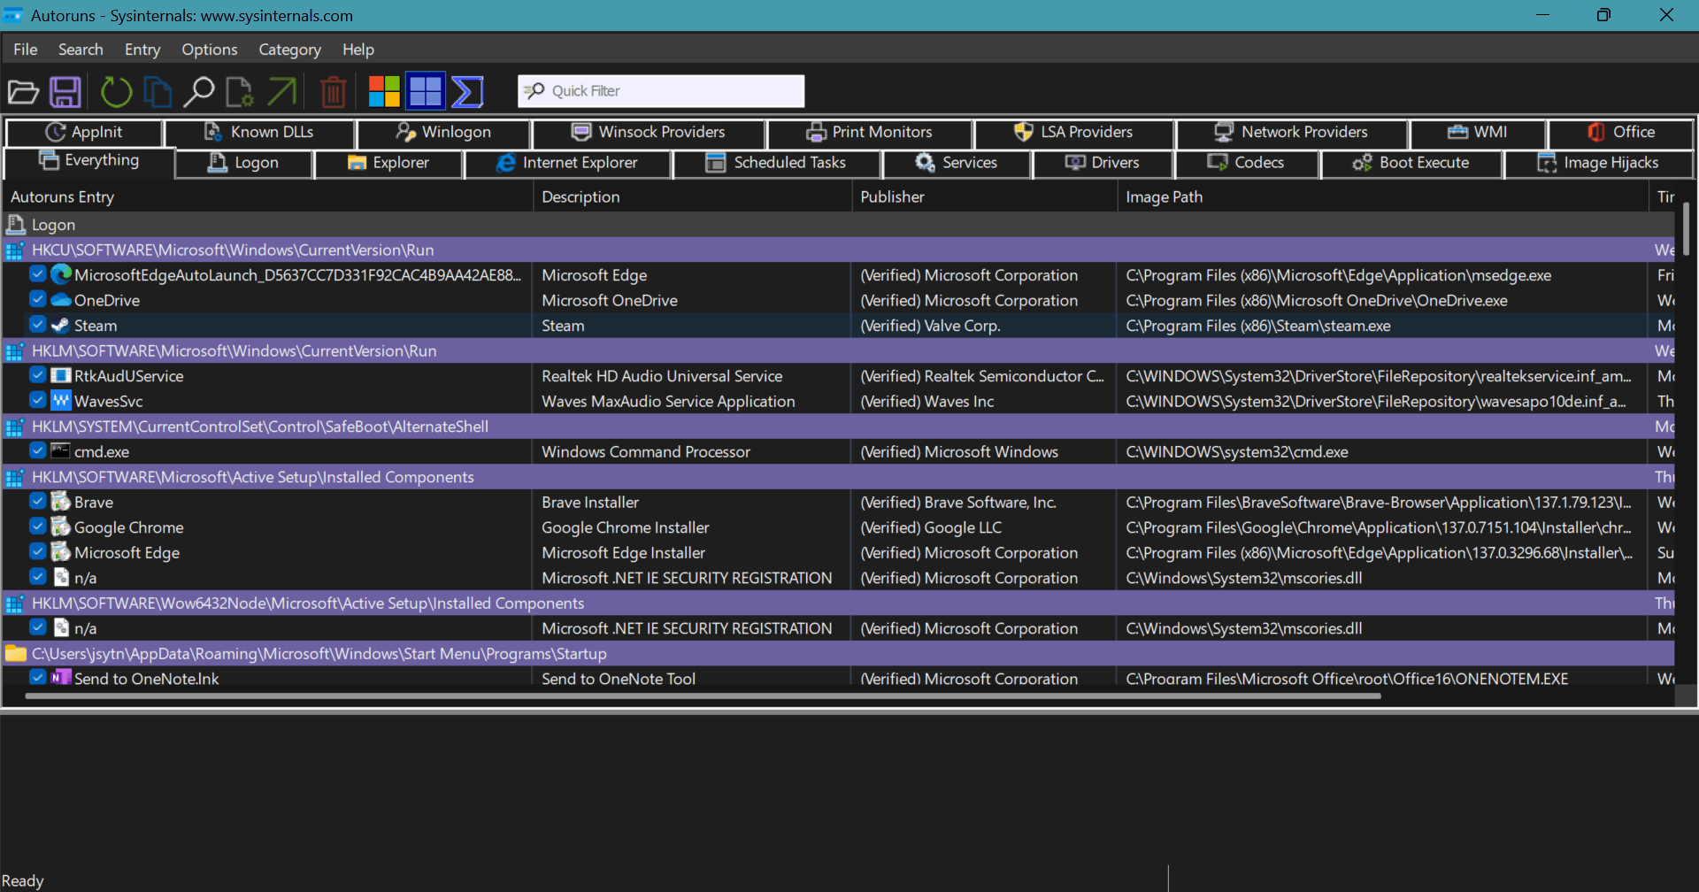The width and height of the screenshot is (1699, 892).
Task: Click the red Delete trash icon
Action: [333, 91]
